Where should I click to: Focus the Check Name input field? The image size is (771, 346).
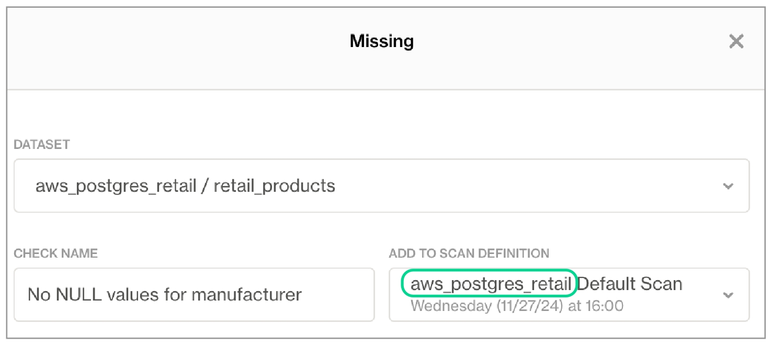click(194, 295)
